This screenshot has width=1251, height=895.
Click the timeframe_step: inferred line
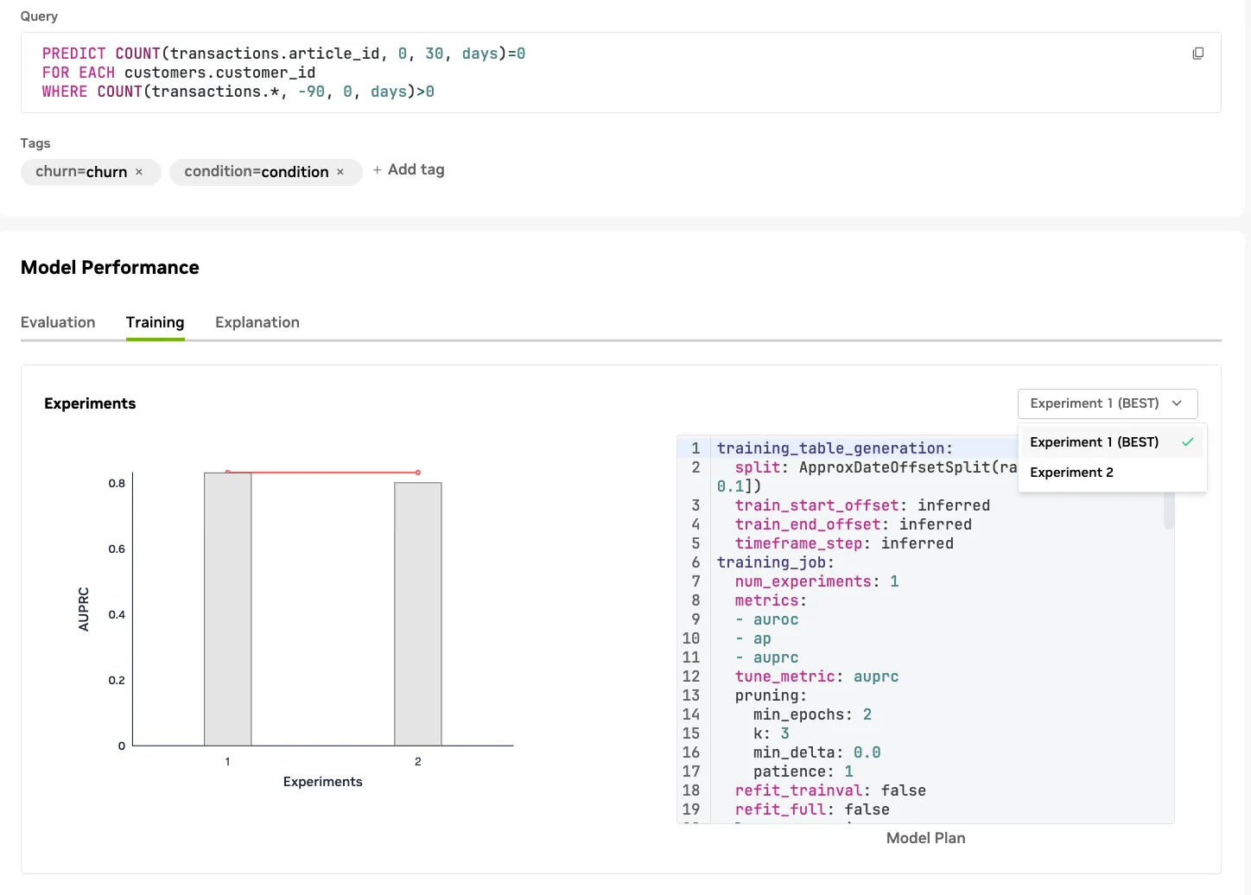click(844, 543)
